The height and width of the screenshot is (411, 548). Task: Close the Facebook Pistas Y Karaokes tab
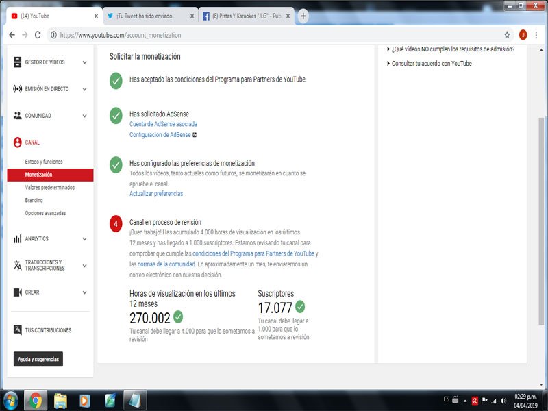tap(288, 16)
